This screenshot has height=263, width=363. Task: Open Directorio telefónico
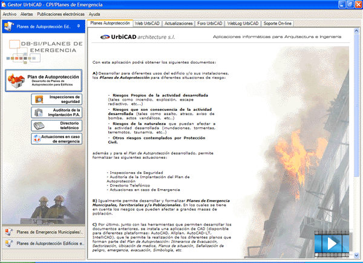tap(57, 125)
